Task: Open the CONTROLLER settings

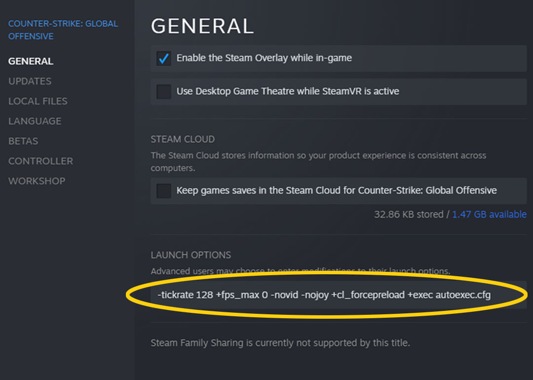Action: pyautogui.click(x=40, y=161)
